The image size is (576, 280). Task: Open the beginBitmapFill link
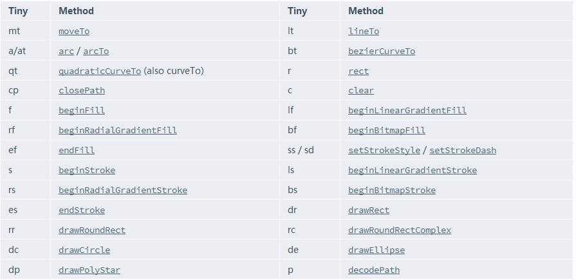[x=387, y=131]
